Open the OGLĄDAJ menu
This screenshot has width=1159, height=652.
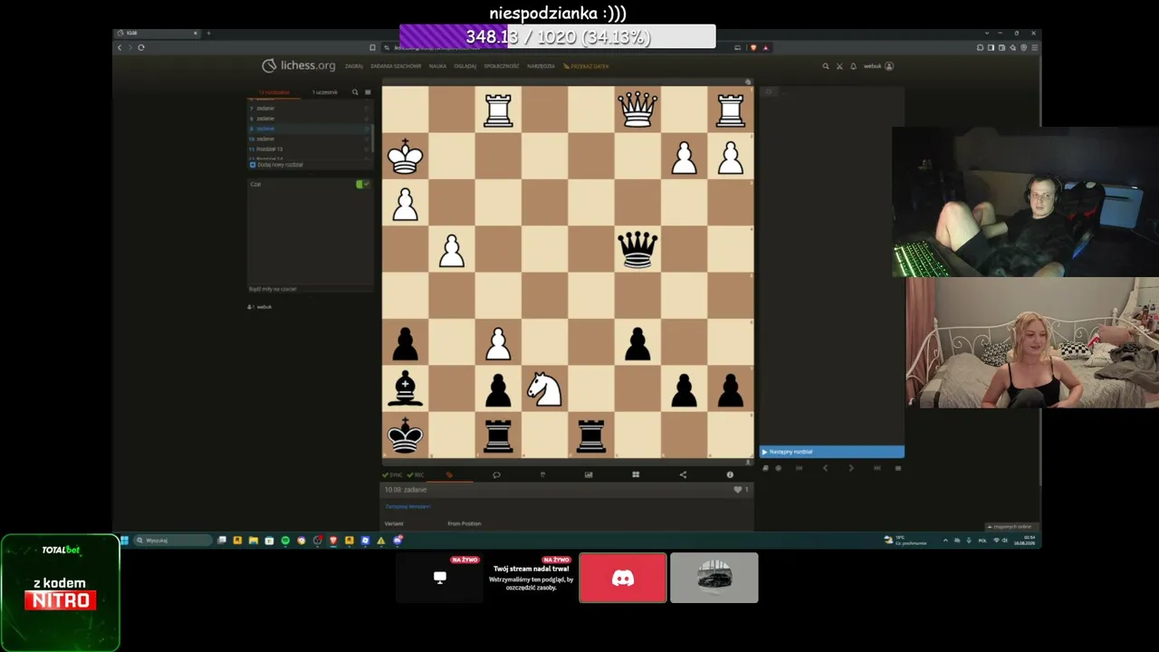465,66
